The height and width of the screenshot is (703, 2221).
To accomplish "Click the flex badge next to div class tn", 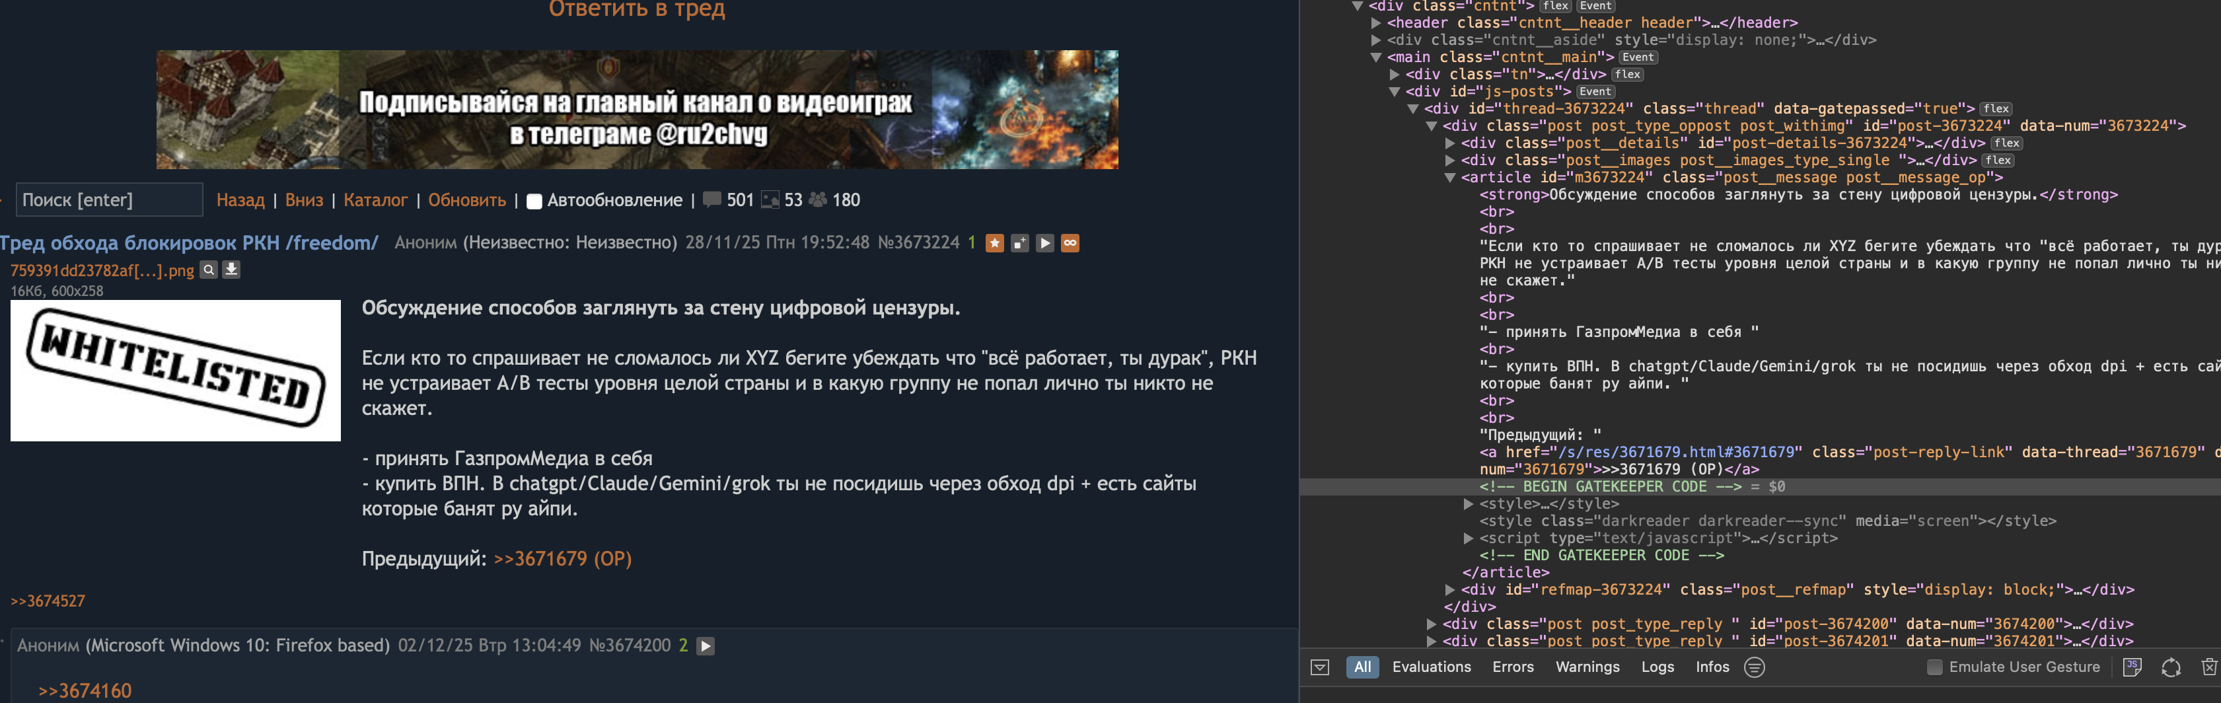I will (1628, 75).
